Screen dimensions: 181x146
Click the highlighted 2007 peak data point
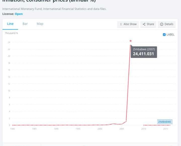tap(130, 41)
